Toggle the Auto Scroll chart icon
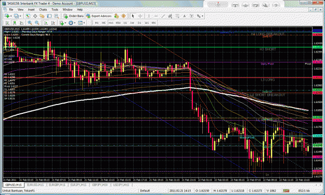The height and width of the screenshot is (195, 325). (46, 23)
